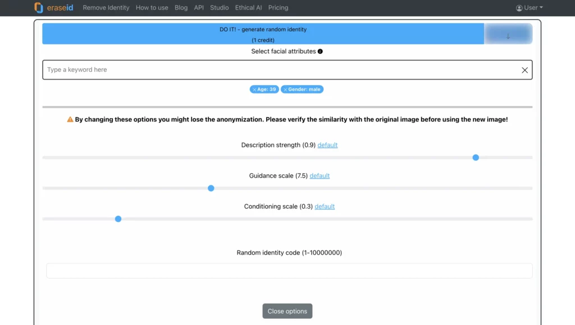Viewport: 575px width, 325px height.
Task: Reset Guidance scale to default
Action: click(319, 175)
